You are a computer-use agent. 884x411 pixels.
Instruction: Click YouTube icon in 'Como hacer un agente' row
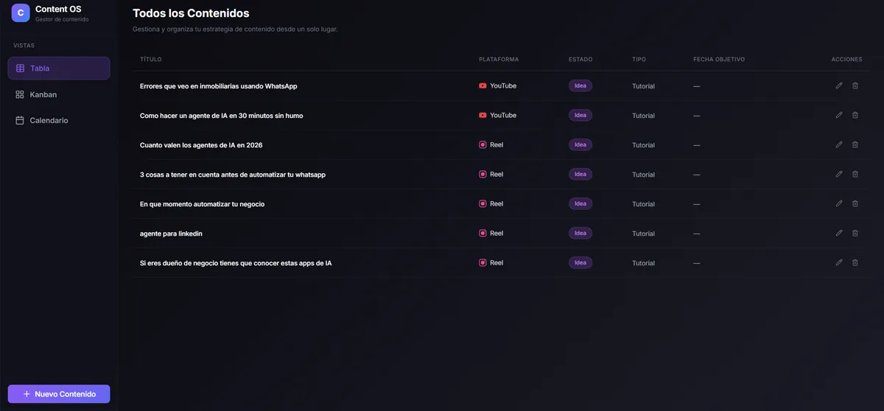(483, 115)
